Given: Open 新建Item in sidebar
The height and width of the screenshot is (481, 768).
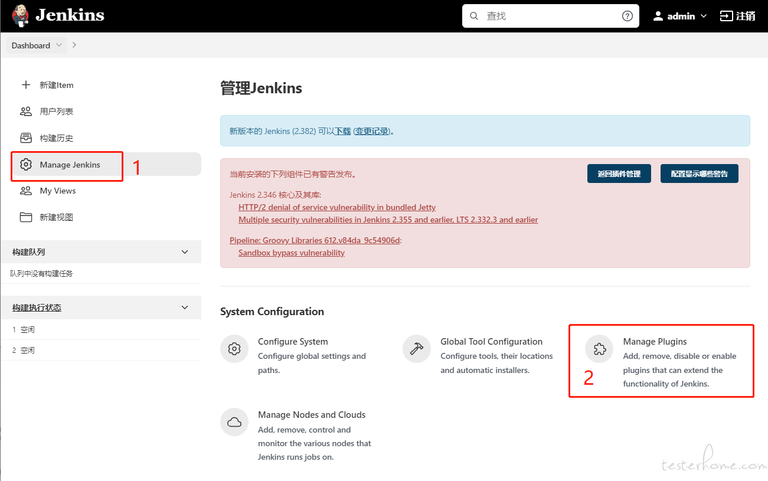Looking at the screenshot, I should pyautogui.click(x=57, y=85).
